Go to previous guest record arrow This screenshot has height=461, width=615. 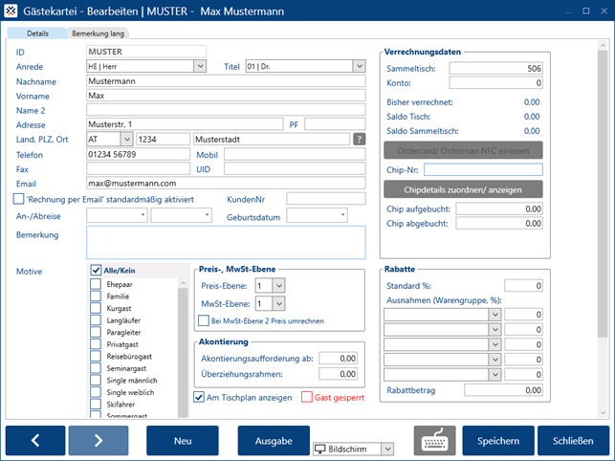(x=35, y=441)
